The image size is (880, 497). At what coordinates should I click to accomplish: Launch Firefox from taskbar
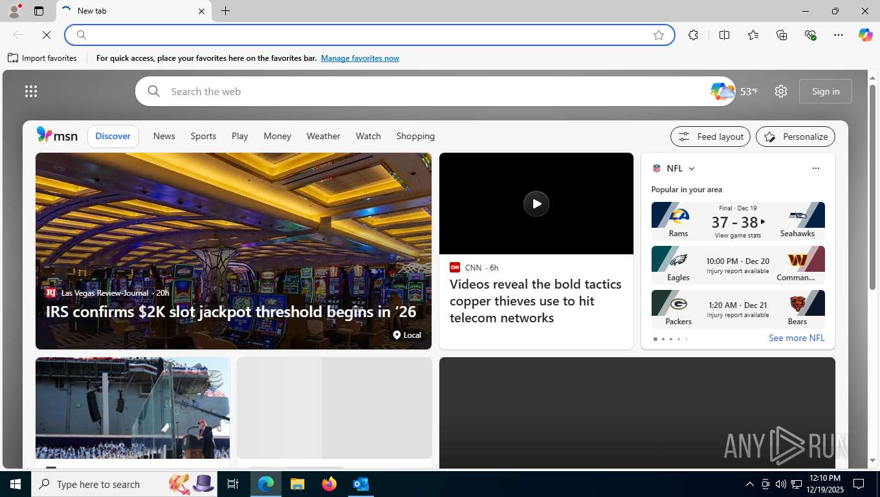tap(329, 484)
